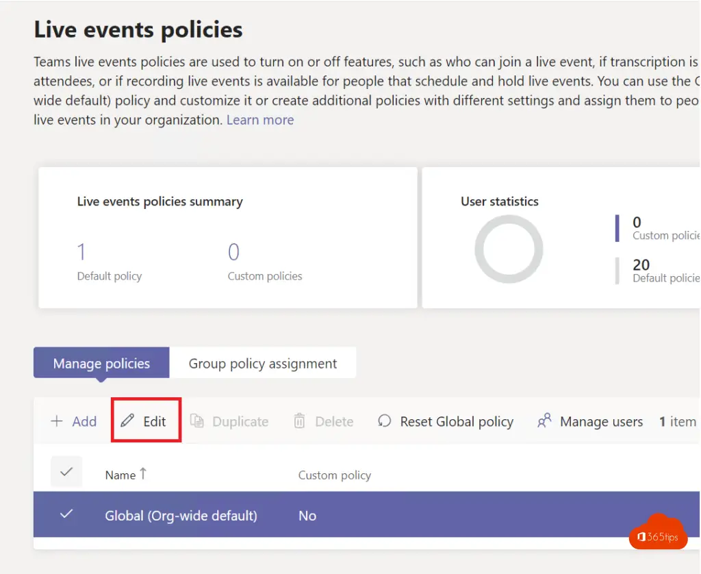The image size is (701, 574).
Task: Click the Reset Global policy text label
Action: [x=457, y=421]
